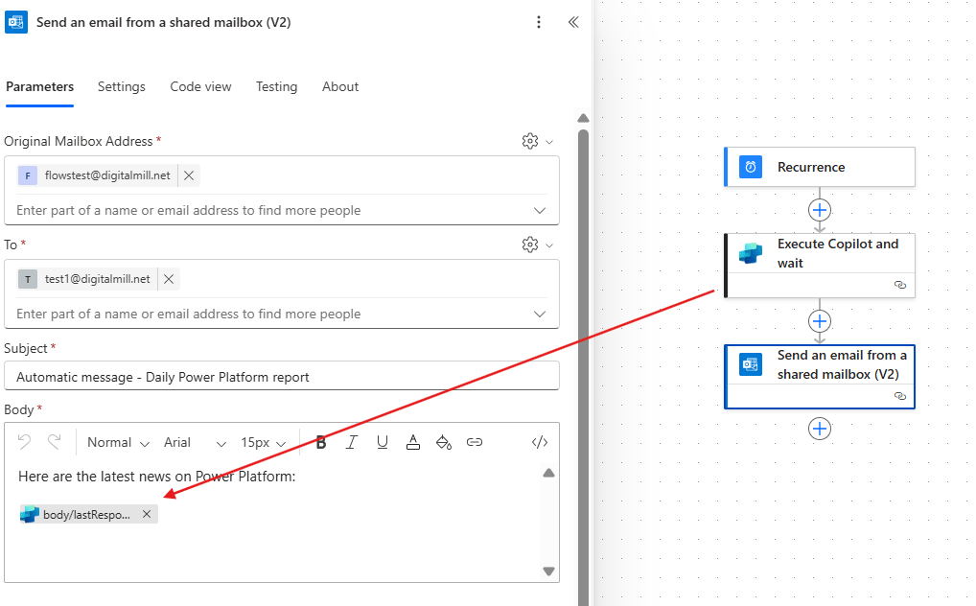The height and width of the screenshot is (606, 976).
Task: Click the panel title 'Send an email from a shared mailbox (V2)'
Action: click(164, 22)
